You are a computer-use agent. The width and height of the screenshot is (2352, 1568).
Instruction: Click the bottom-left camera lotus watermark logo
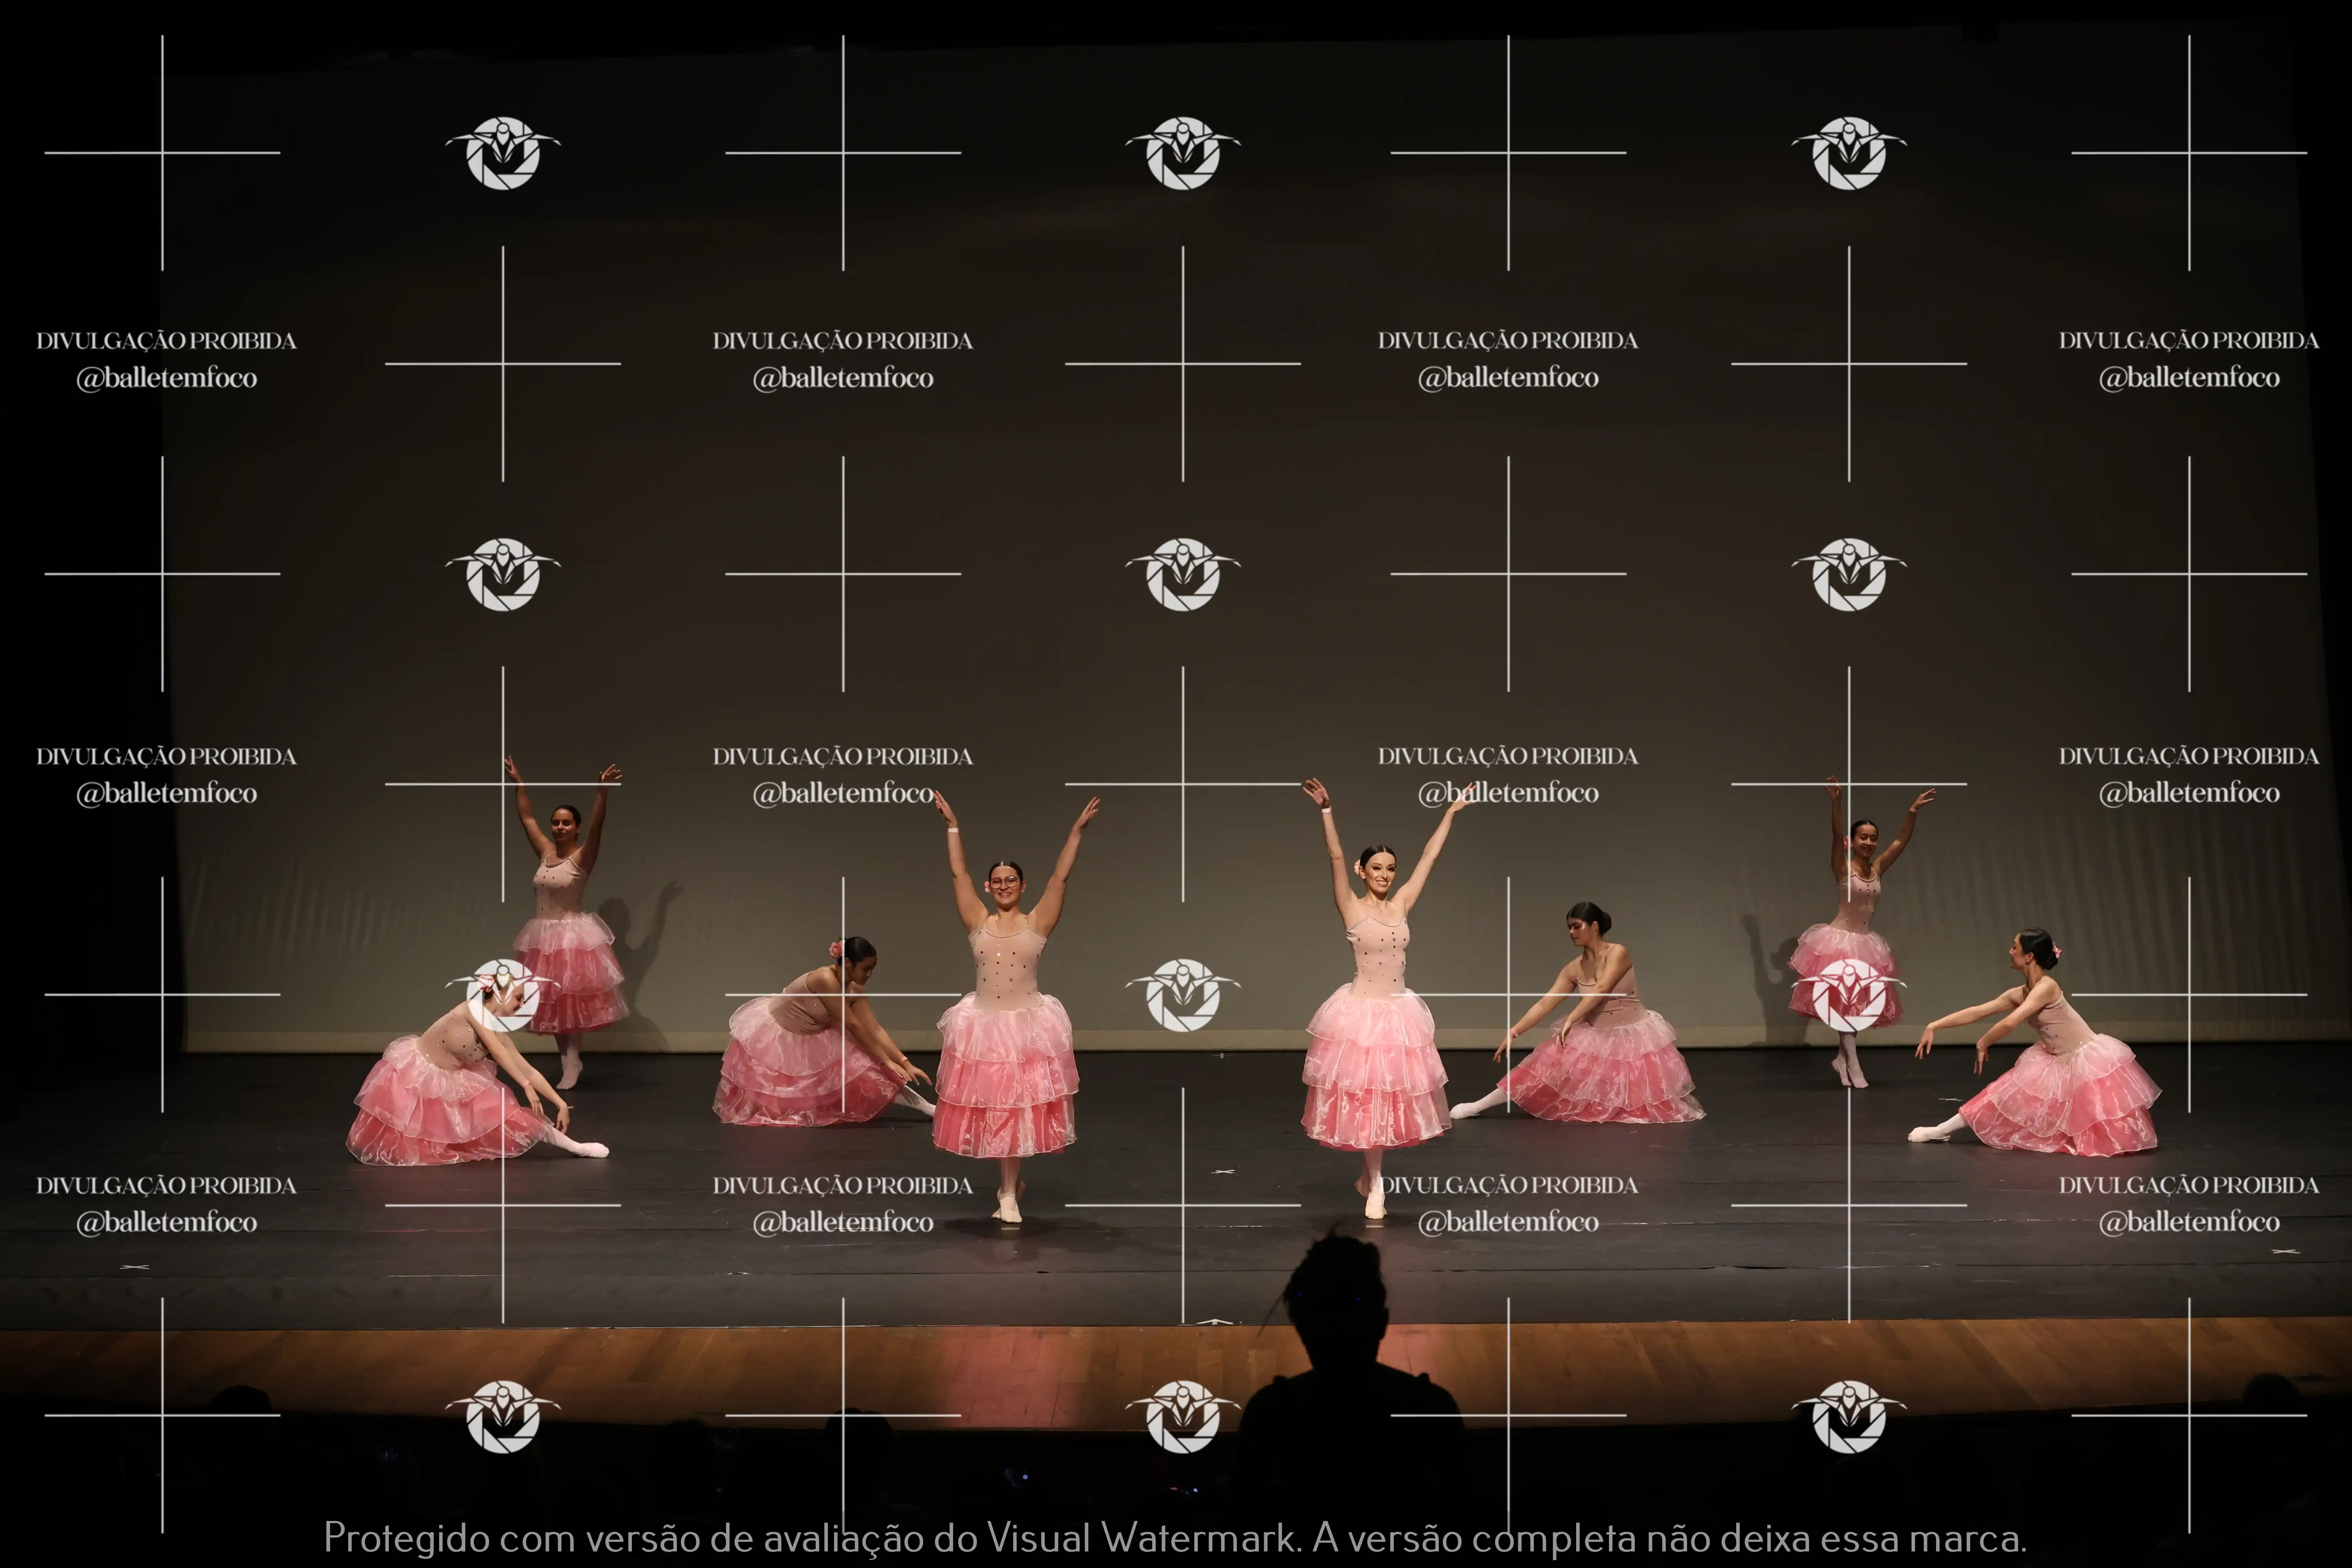[503, 1416]
